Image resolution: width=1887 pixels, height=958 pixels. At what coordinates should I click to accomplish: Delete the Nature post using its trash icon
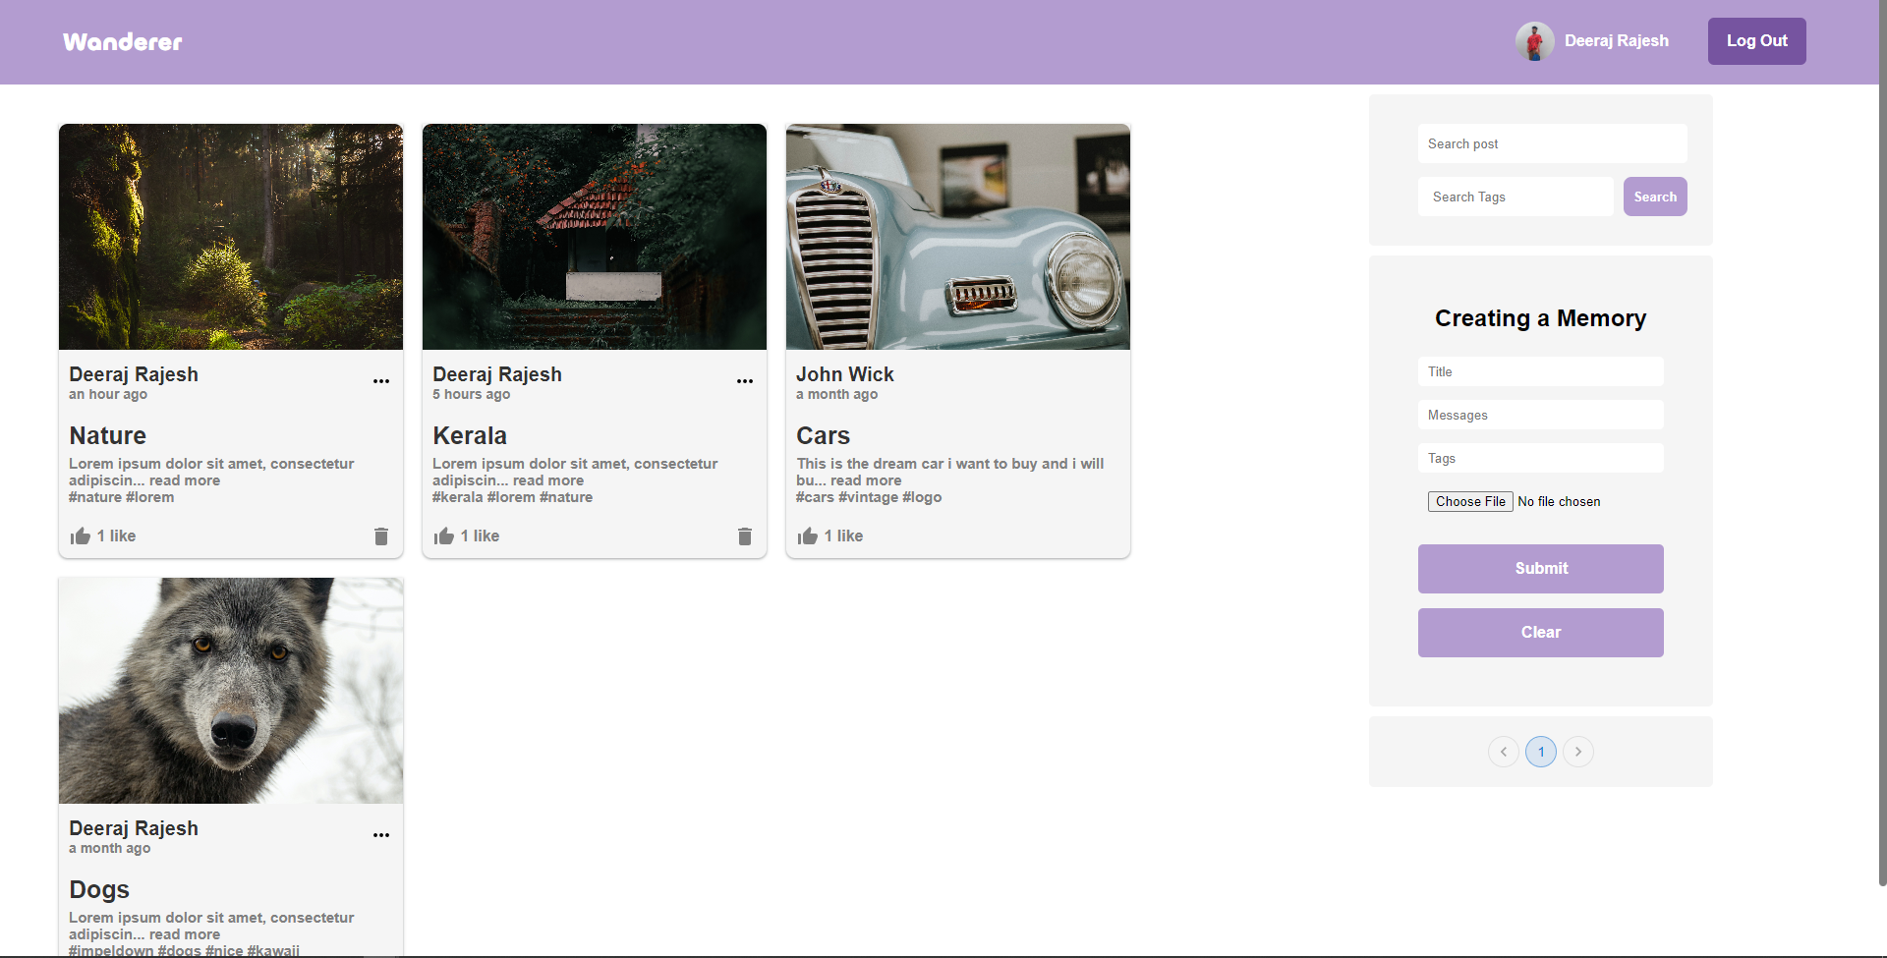[381, 536]
